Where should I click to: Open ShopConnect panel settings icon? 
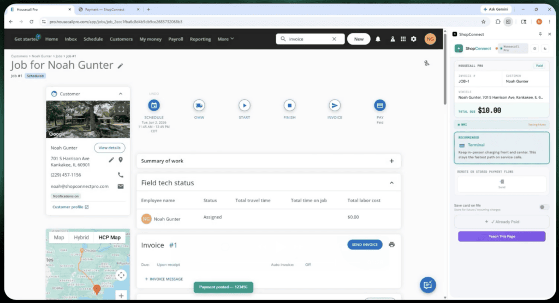click(534, 49)
